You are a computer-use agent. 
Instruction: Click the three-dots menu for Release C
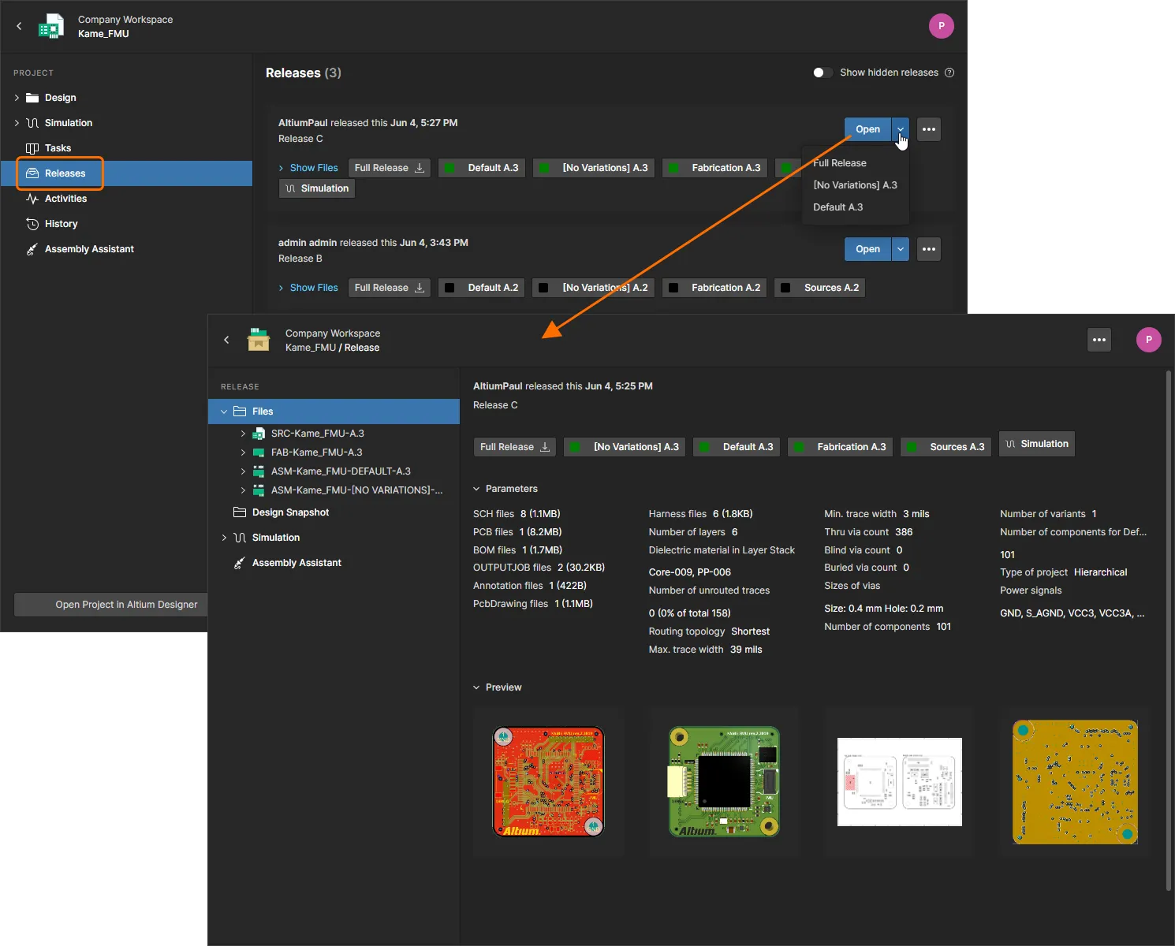[929, 129]
